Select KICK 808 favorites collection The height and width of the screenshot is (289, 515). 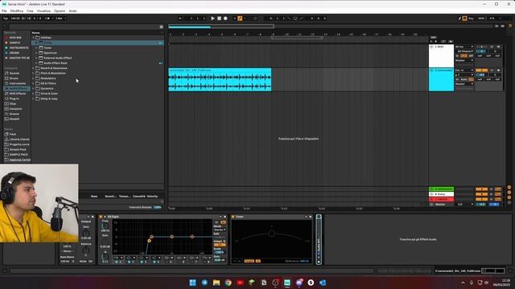tap(15, 38)
